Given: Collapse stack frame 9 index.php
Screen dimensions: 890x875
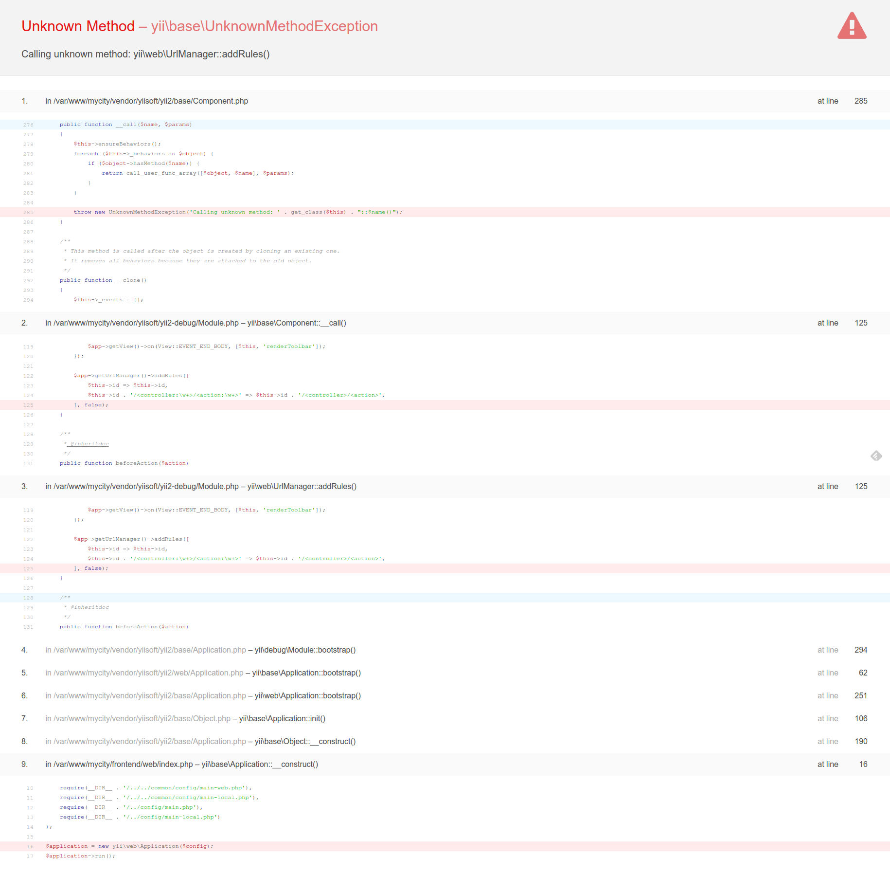Looking at the screenshot, I should pyautogui.click(x=445, y=764).
